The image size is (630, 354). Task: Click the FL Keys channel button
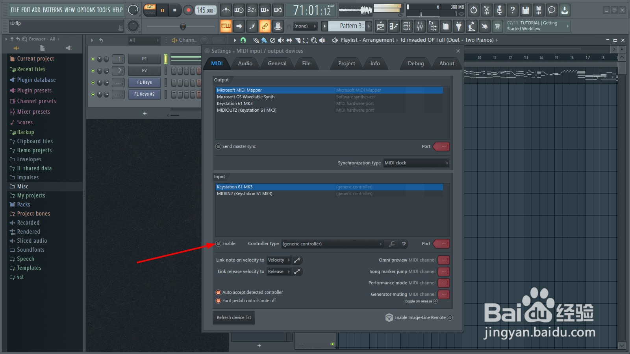(145, 83)
